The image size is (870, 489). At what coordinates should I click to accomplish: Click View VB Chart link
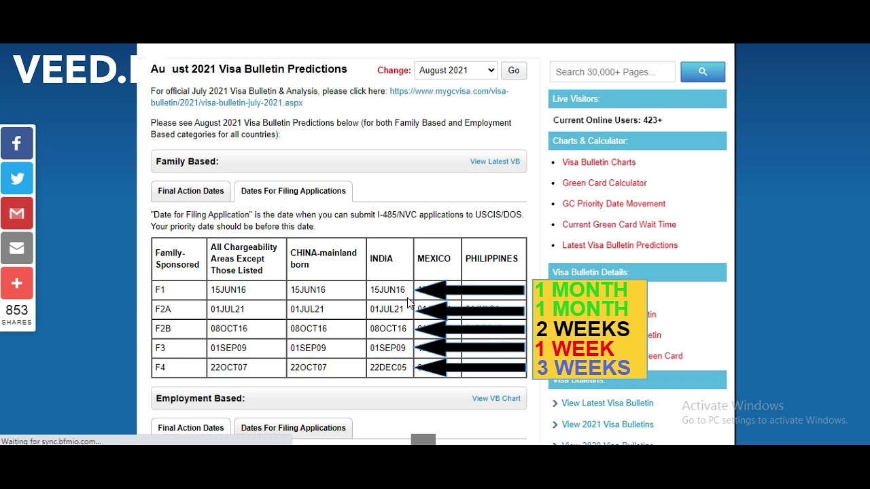[496, 399]
